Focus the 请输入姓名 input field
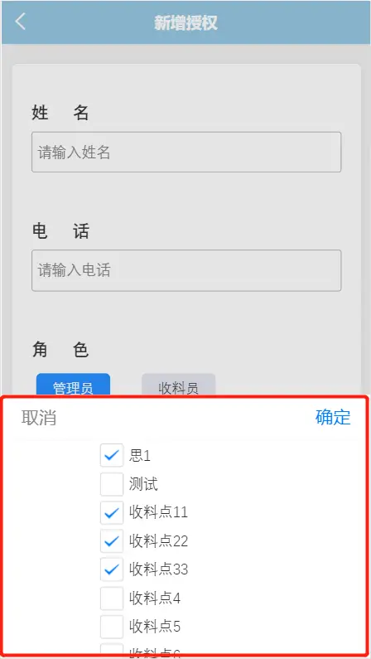This screenshot has height=659, width=371. [x=186, y=153]
